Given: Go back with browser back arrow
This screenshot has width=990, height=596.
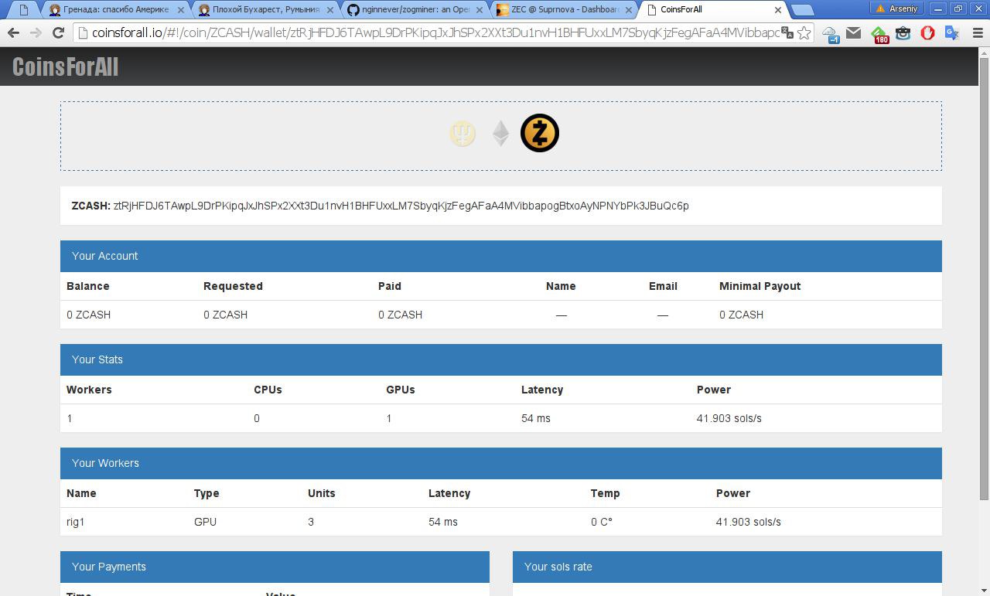Looking at the screenshot, I should (13, 32).
